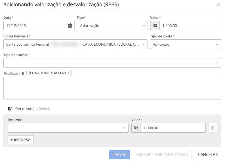Delete the recurso row with trash icon
This screenshot has width=225, height=161.
click(x=213, y=128)
